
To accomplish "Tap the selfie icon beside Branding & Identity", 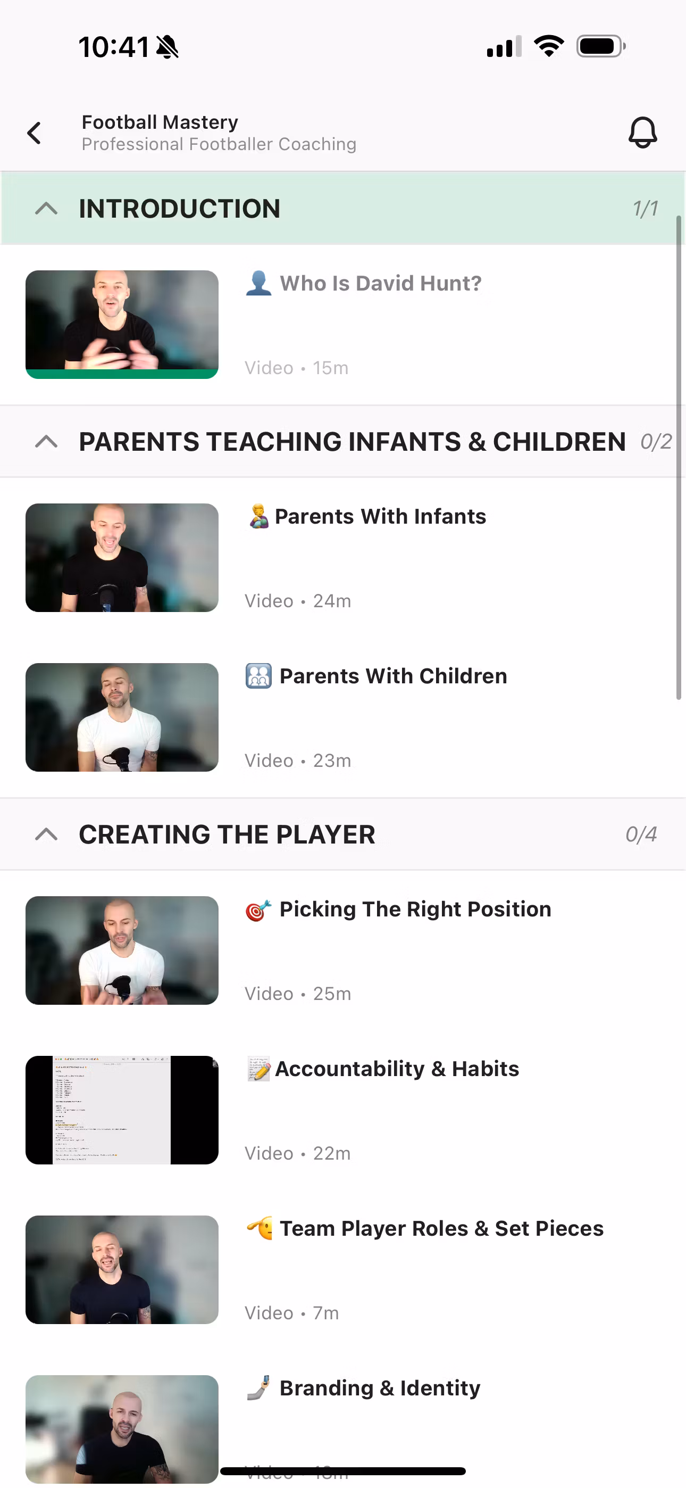I will (258, 1388).
